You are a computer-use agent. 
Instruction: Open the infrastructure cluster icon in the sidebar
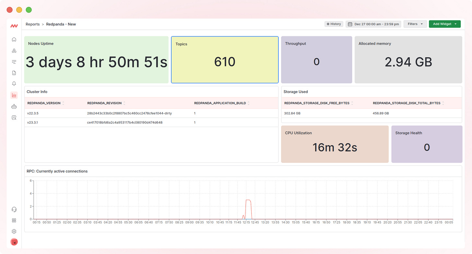coord(14,51)
